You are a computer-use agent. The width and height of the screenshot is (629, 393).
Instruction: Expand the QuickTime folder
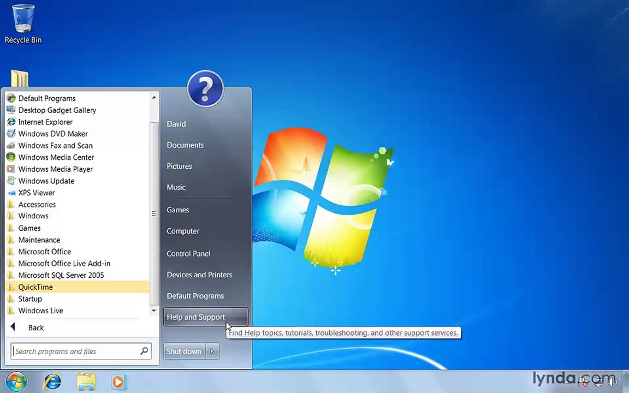(77, 287)
